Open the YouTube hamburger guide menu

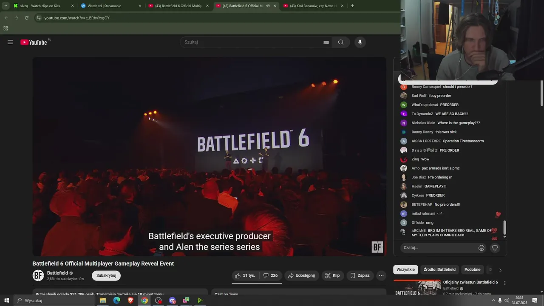10,42
